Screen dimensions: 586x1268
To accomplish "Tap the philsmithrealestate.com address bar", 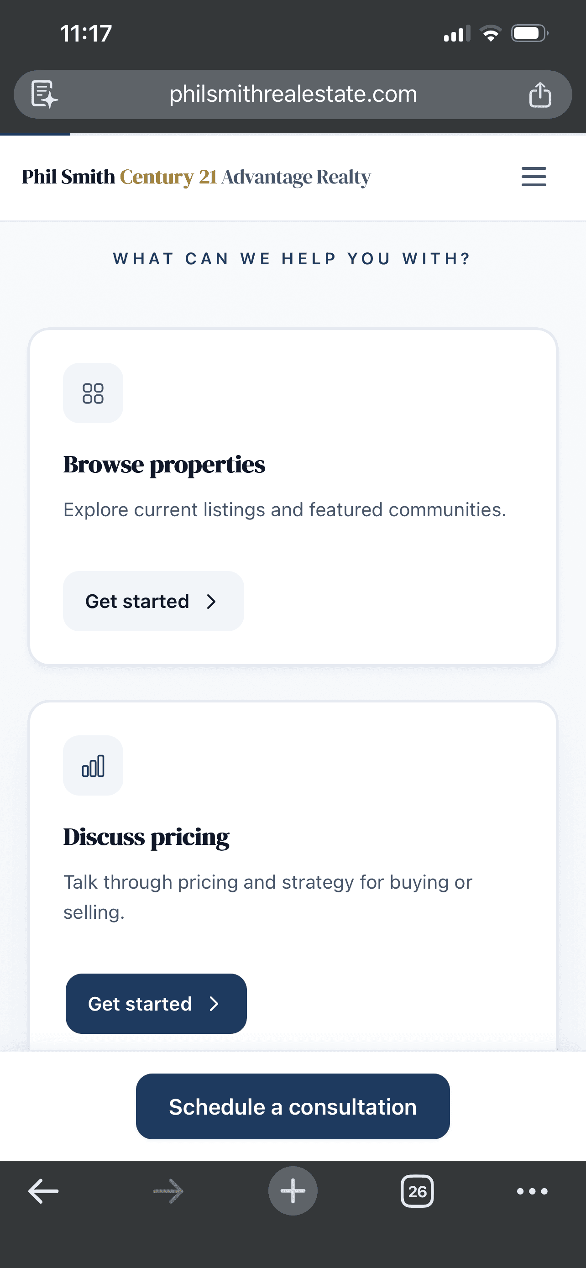I will coord(293,94).
